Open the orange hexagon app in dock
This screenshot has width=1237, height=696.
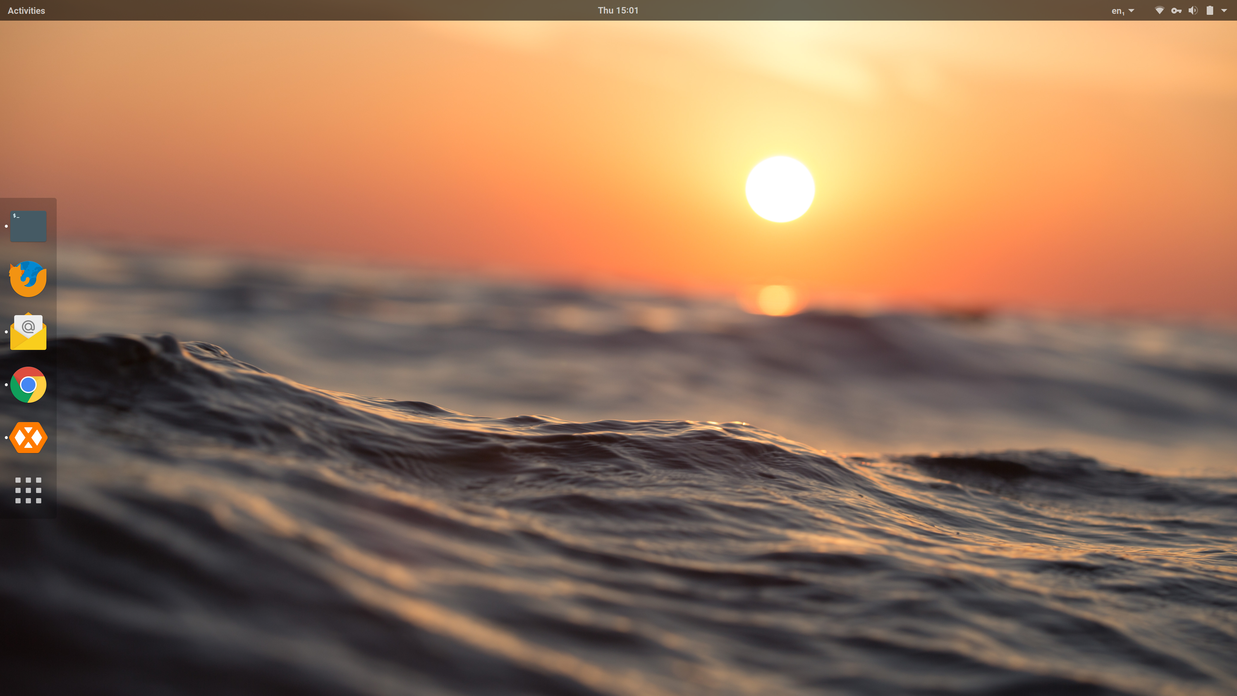[x=28, y=438]
